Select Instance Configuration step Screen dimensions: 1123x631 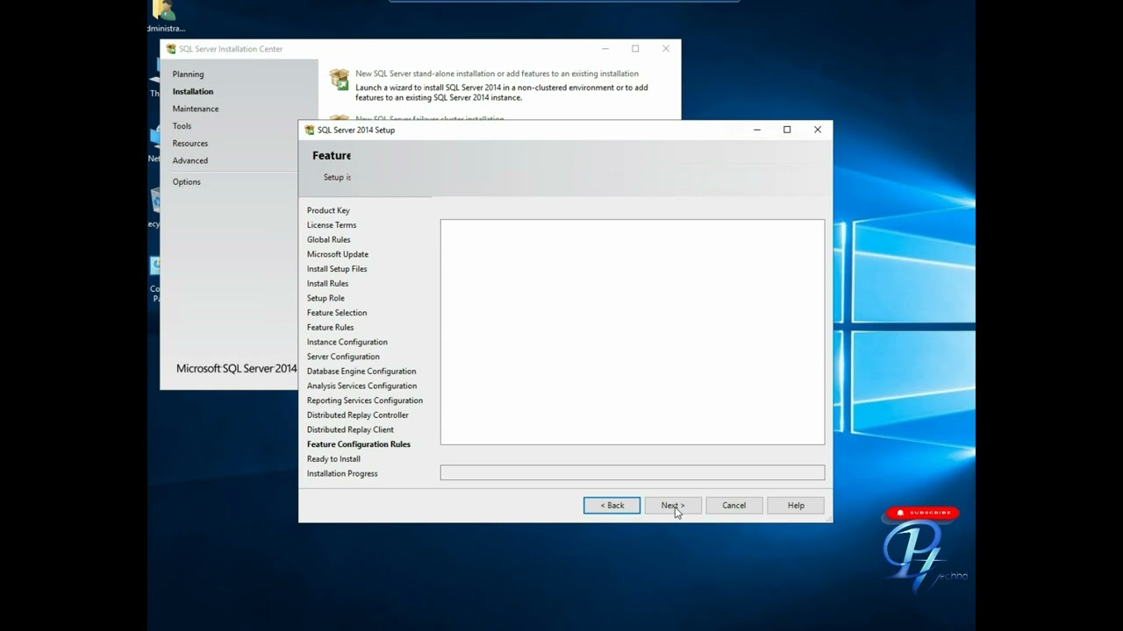[x=347, y=342]
